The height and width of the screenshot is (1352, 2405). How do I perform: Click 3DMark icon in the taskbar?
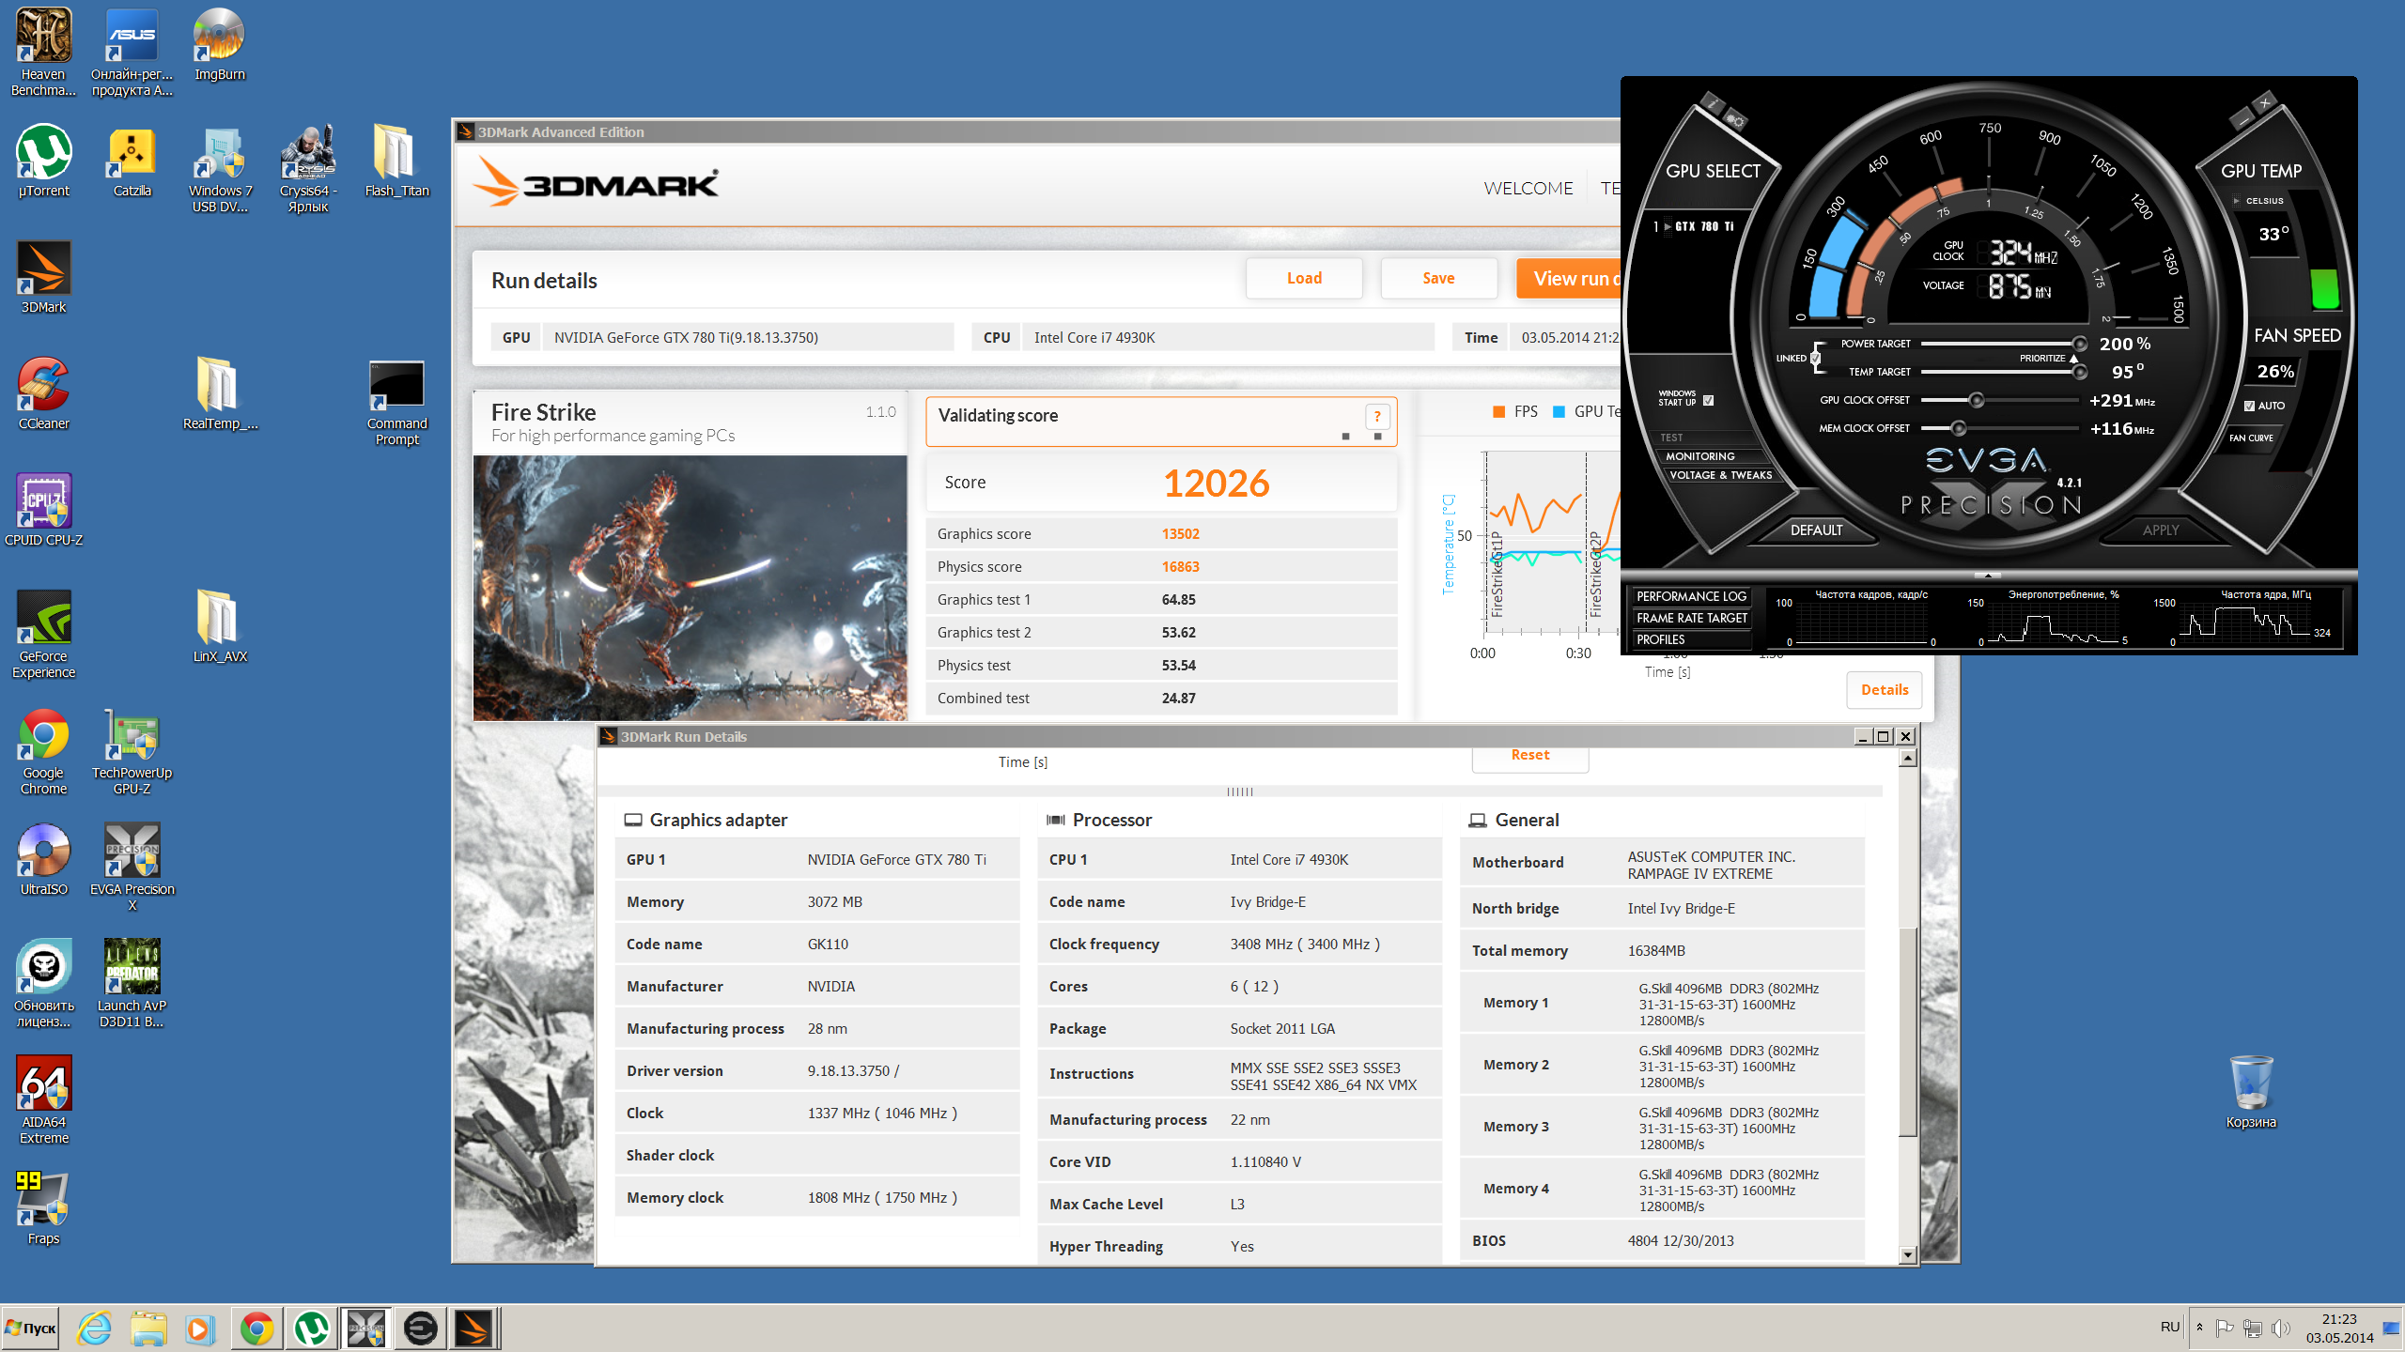pos(473,1328)
